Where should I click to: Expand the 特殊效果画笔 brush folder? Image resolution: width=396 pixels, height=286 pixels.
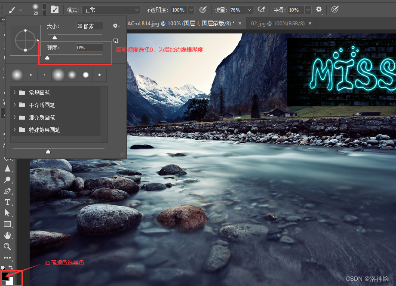(x=14, y=129)
